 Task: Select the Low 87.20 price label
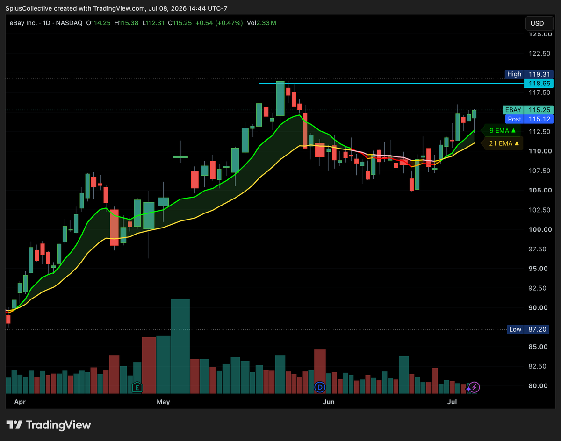pos(530,329)
